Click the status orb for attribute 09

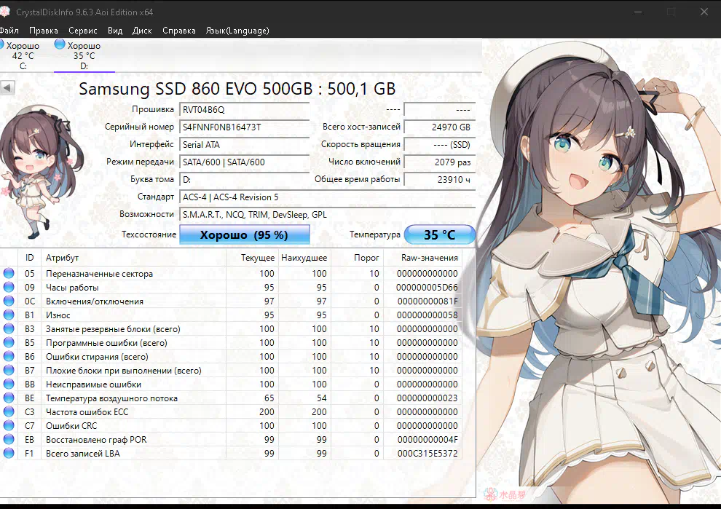pyautogui.click(x=9, y=287)
